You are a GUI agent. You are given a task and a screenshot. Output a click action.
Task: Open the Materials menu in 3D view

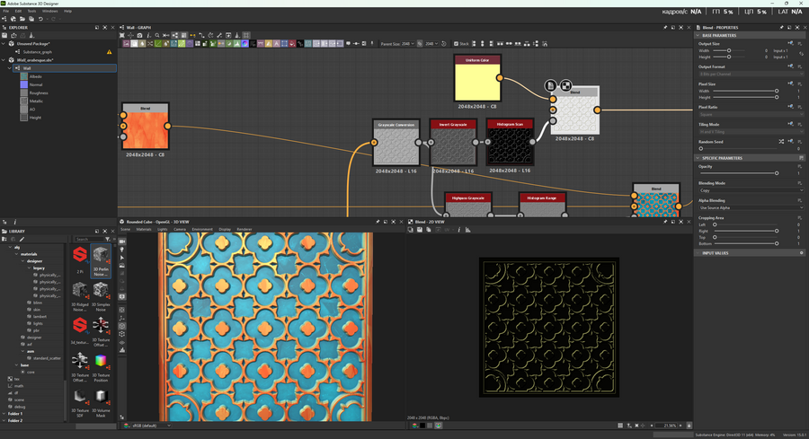[144, 229]
